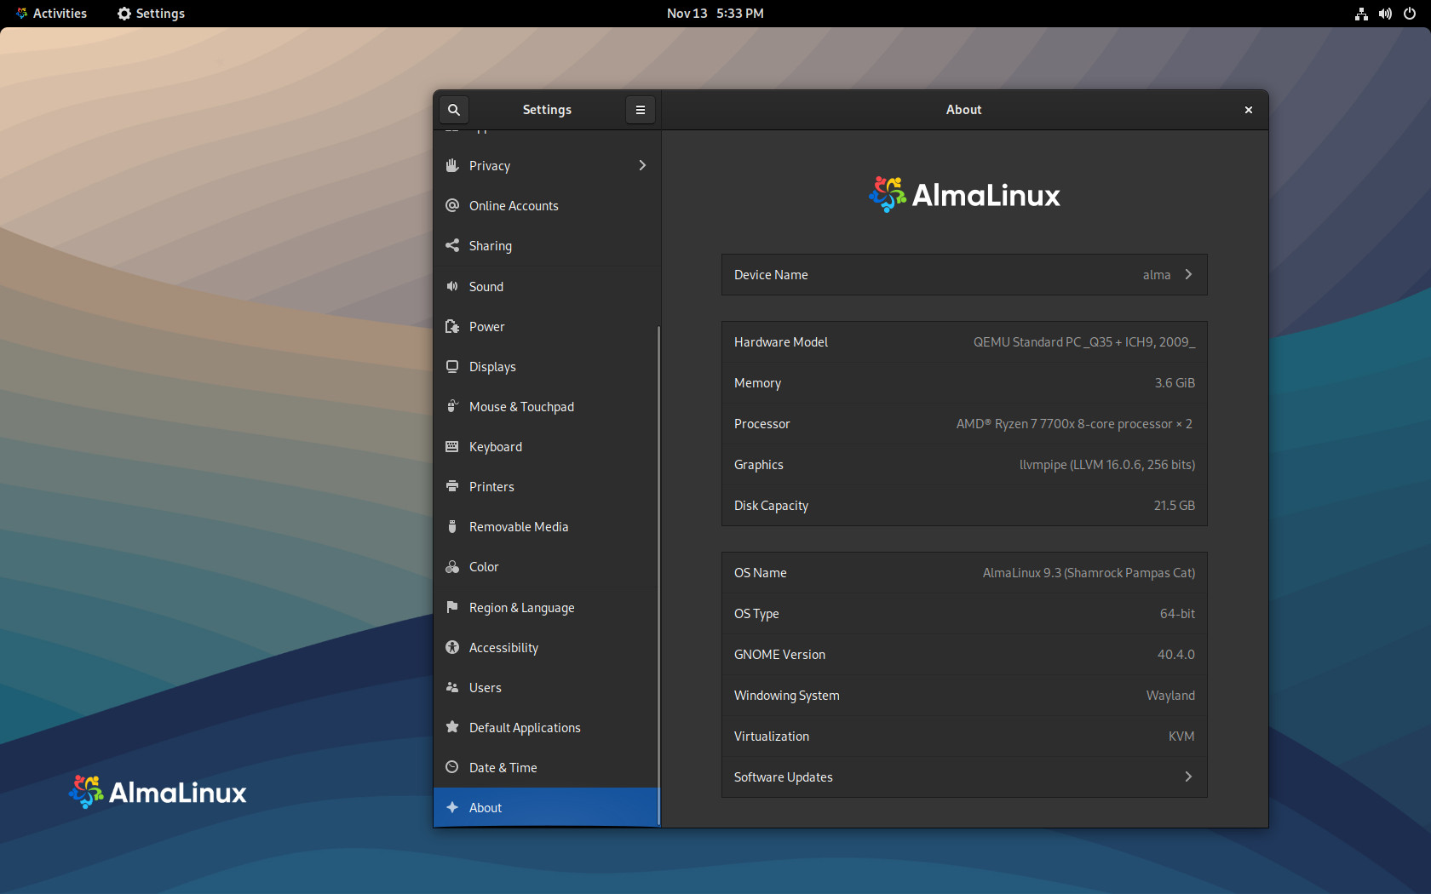This screenshot has width=1431, height=894.
Task: Open the hamburger menu in Settings header
Action: [641, 110]
